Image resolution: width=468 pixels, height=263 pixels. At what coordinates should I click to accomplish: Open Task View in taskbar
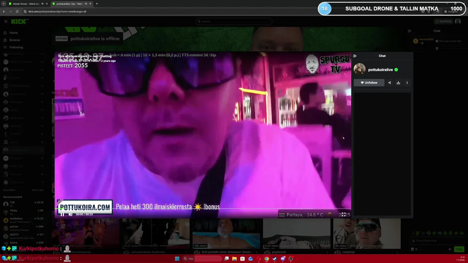coord(227,259)
